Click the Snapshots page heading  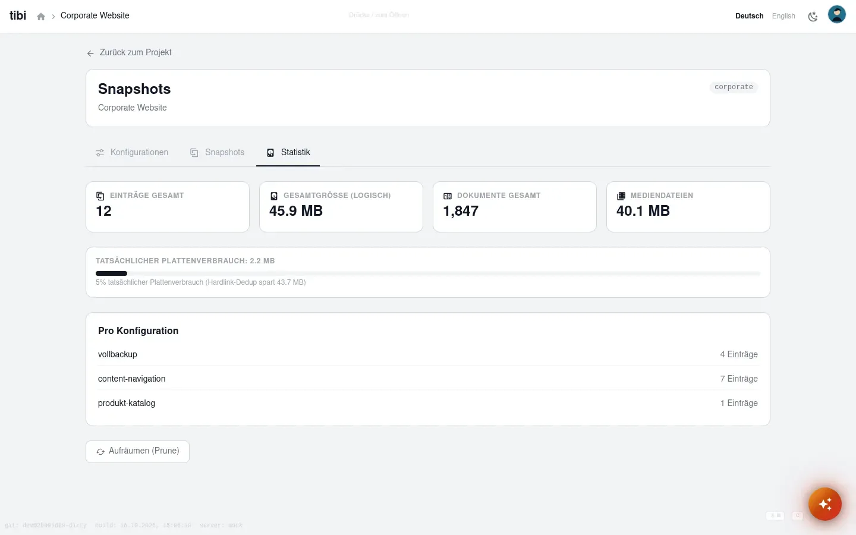point(134,89)
